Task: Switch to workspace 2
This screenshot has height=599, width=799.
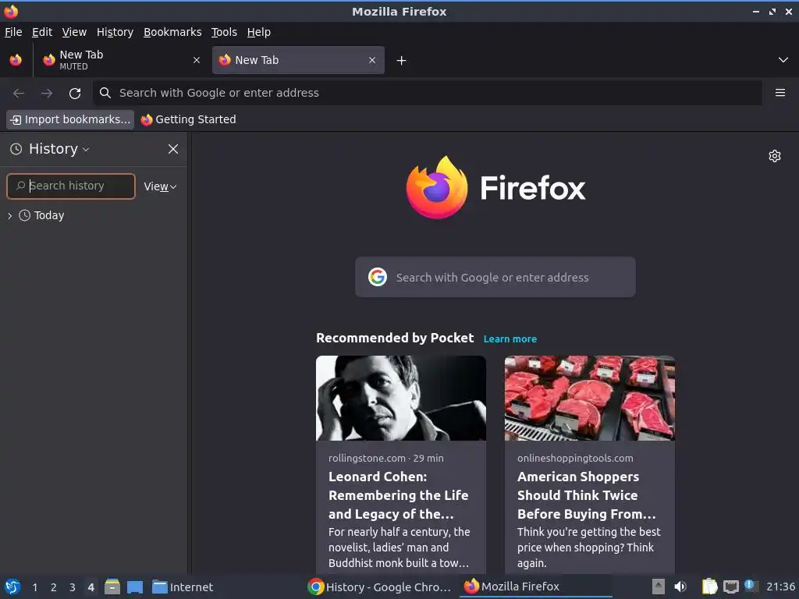Action: click(x=54, y=587)
